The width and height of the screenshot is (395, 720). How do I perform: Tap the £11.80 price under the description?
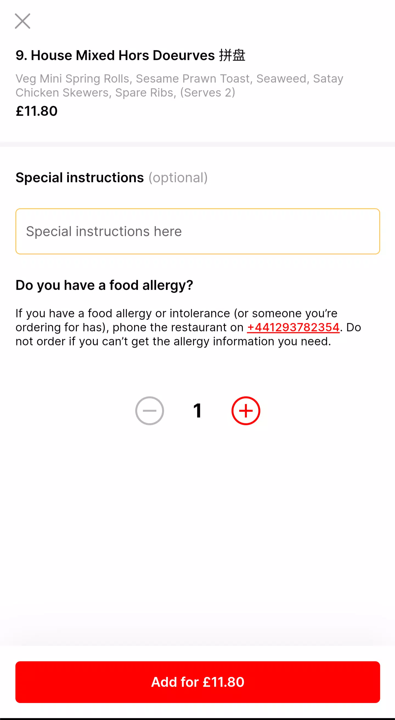point(36,111)
